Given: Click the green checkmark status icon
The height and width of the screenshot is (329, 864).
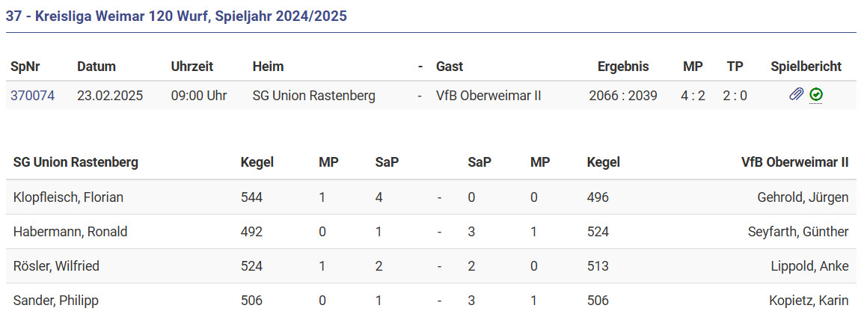Looking at the screenshot, I should pos(816,95).
